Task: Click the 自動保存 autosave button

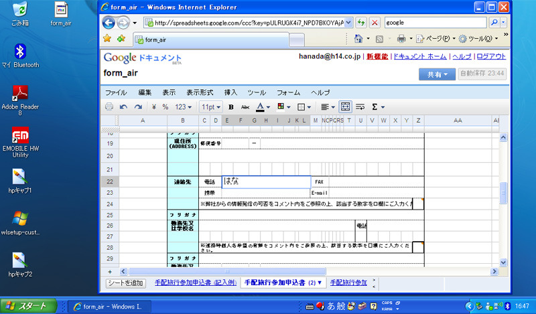Action: (x=482, y=74)
